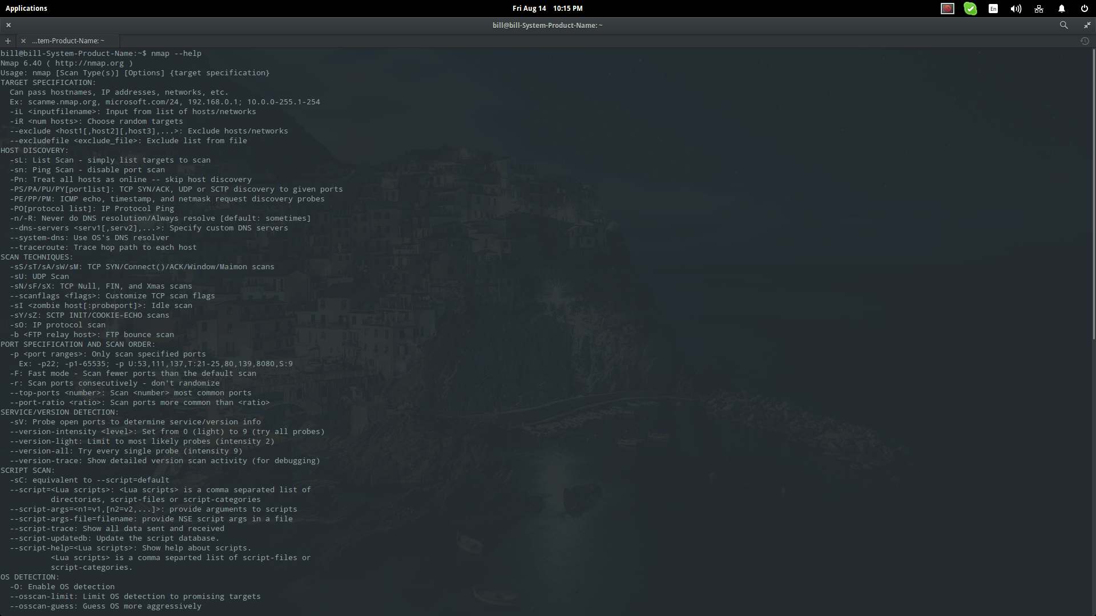Viewport: 1096px width, 616px height.
Task: Click the Skype green status icon
Action: (970, 9)
